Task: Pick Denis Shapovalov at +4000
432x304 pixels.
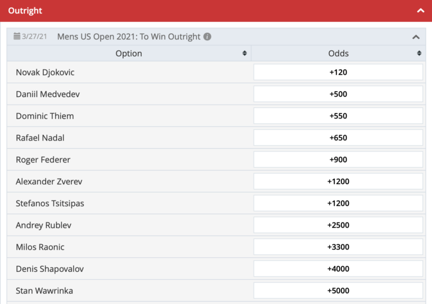Action: click(x=338, y=269)
